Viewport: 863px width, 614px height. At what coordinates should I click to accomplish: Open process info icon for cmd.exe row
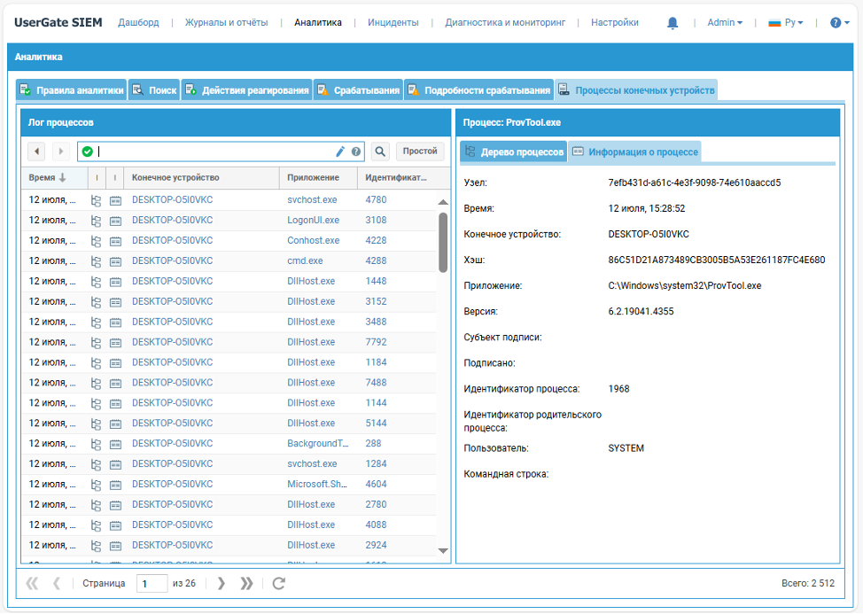(x=115, y=261)
